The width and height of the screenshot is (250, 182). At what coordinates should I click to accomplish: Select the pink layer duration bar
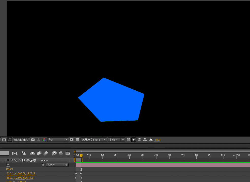point(163,165)
